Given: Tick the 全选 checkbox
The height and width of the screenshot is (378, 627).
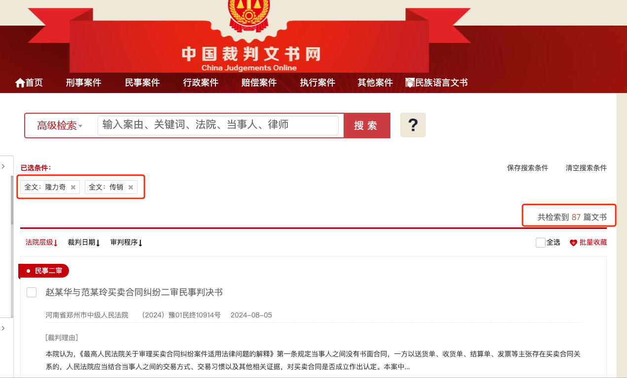Looking at the screenshot, I should (x=541, y=243).
